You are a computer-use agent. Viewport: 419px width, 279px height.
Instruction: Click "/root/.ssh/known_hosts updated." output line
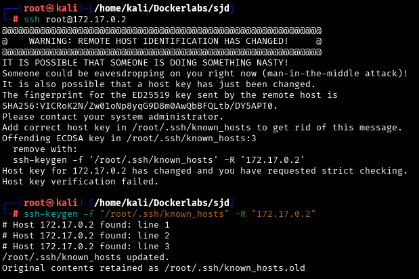point(85,257)
